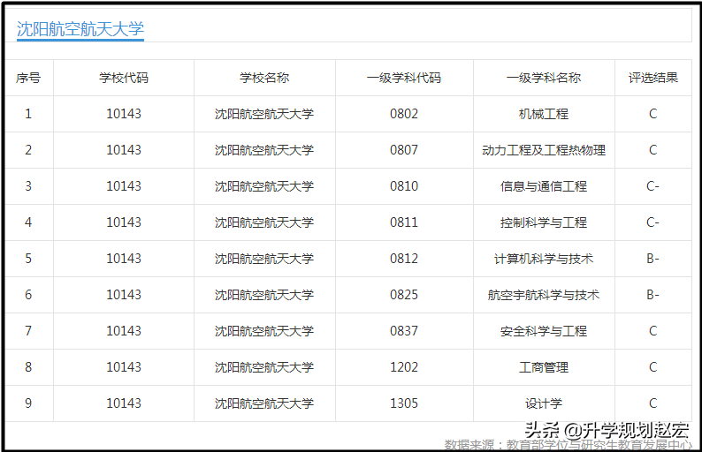Click serial number 4 cell
The height and width of the screenshot is (452, 702).
[28, 222]
